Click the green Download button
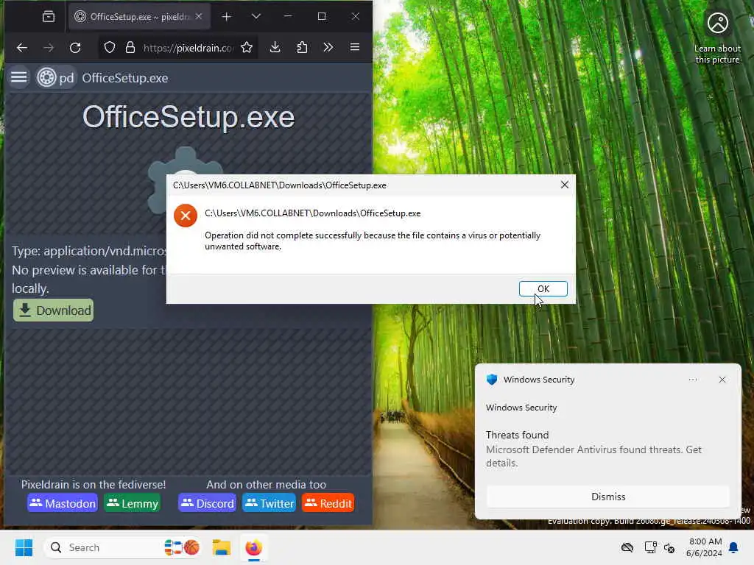The width and height of the screenshot is (754, 565). [x=53, y=310]
